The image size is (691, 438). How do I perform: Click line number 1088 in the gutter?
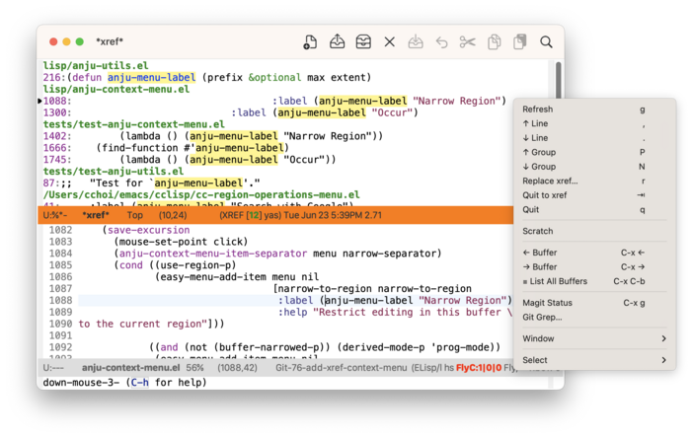(60, 300)
